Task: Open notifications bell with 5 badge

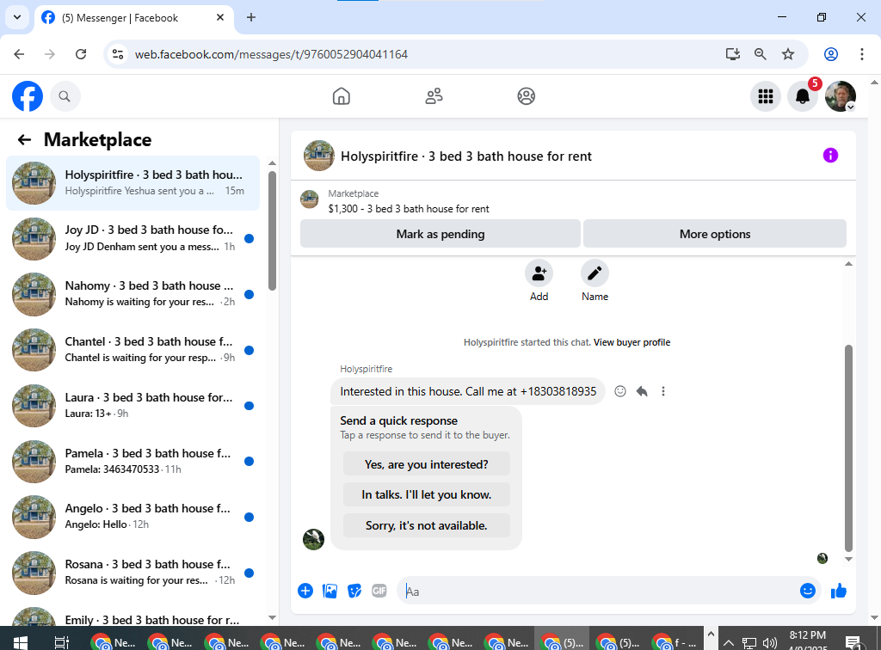Action: point(803,96)
